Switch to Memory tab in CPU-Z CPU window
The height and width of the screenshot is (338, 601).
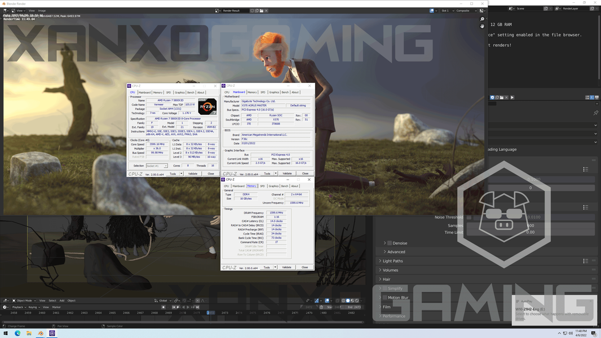(x=157, y=92)
